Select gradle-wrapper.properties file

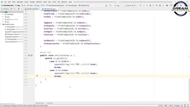14,32
